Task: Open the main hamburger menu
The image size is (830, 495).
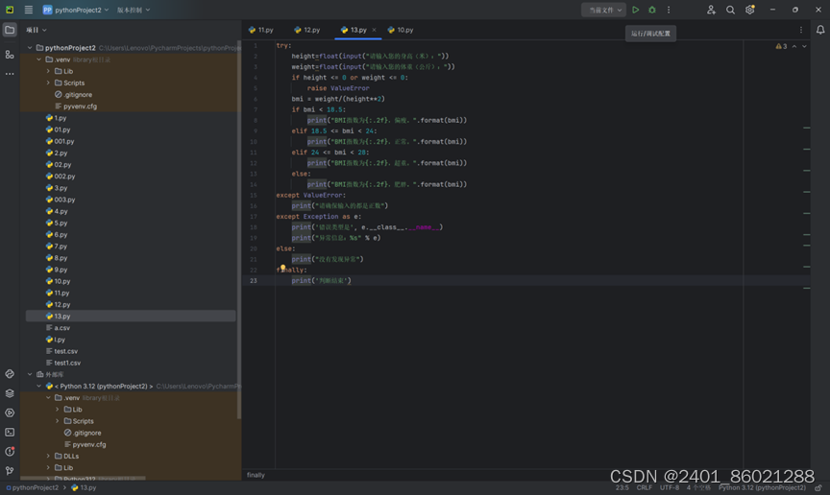Action: (x=29, y=10)
